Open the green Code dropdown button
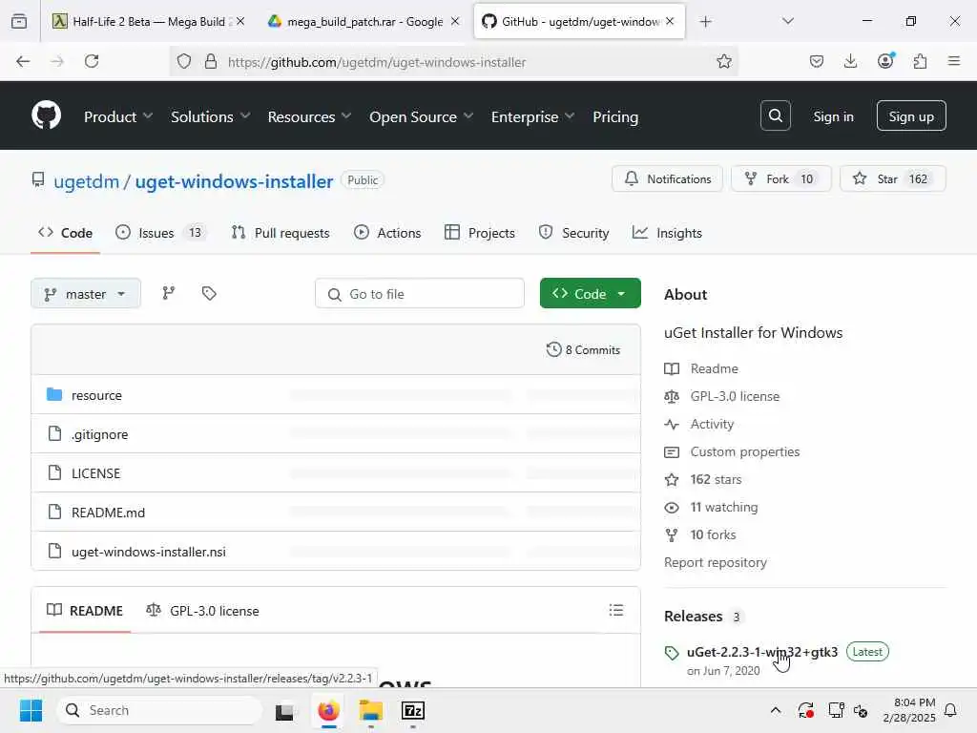Viewport: 977px width, 733px height. (x=590, y=294)
